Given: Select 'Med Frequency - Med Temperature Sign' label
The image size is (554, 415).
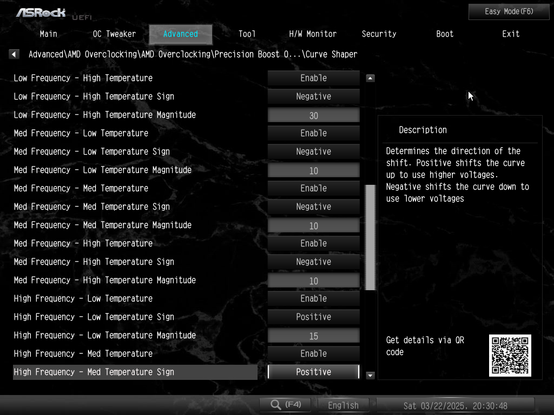Looking at the screenshot, I should 92,206.
